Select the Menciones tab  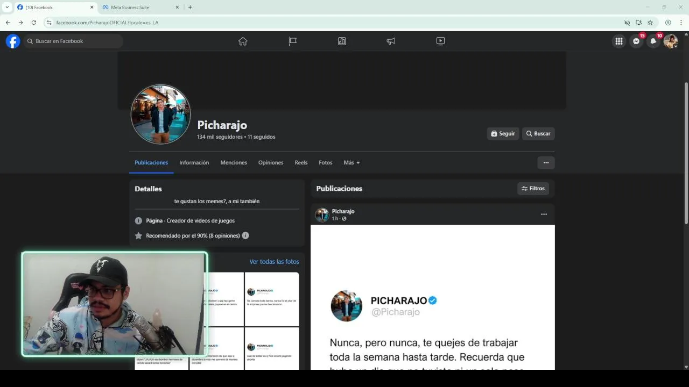(234, 162)
